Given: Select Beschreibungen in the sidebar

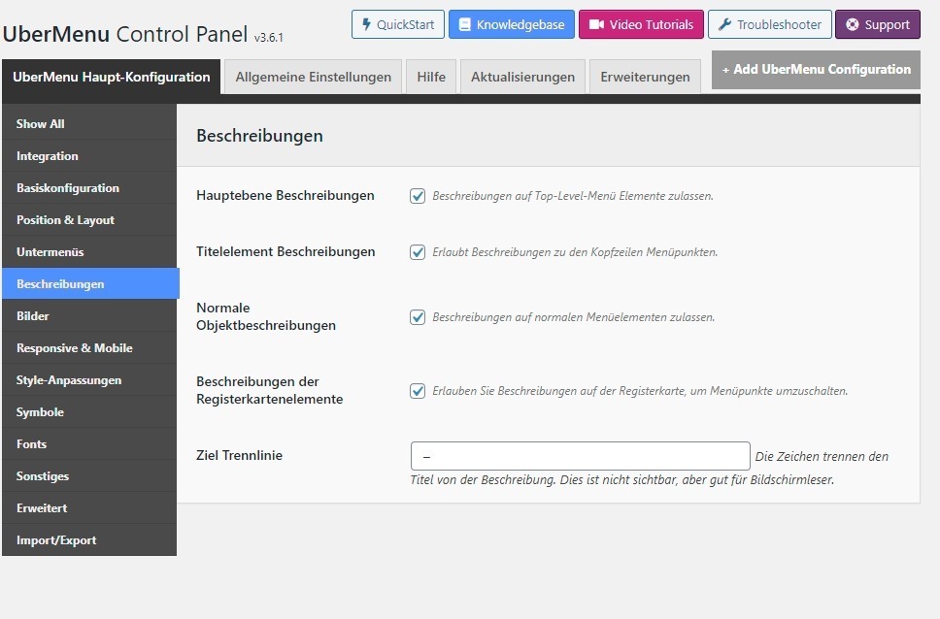Looking at the screenshot, I should [x=90, y=284].
